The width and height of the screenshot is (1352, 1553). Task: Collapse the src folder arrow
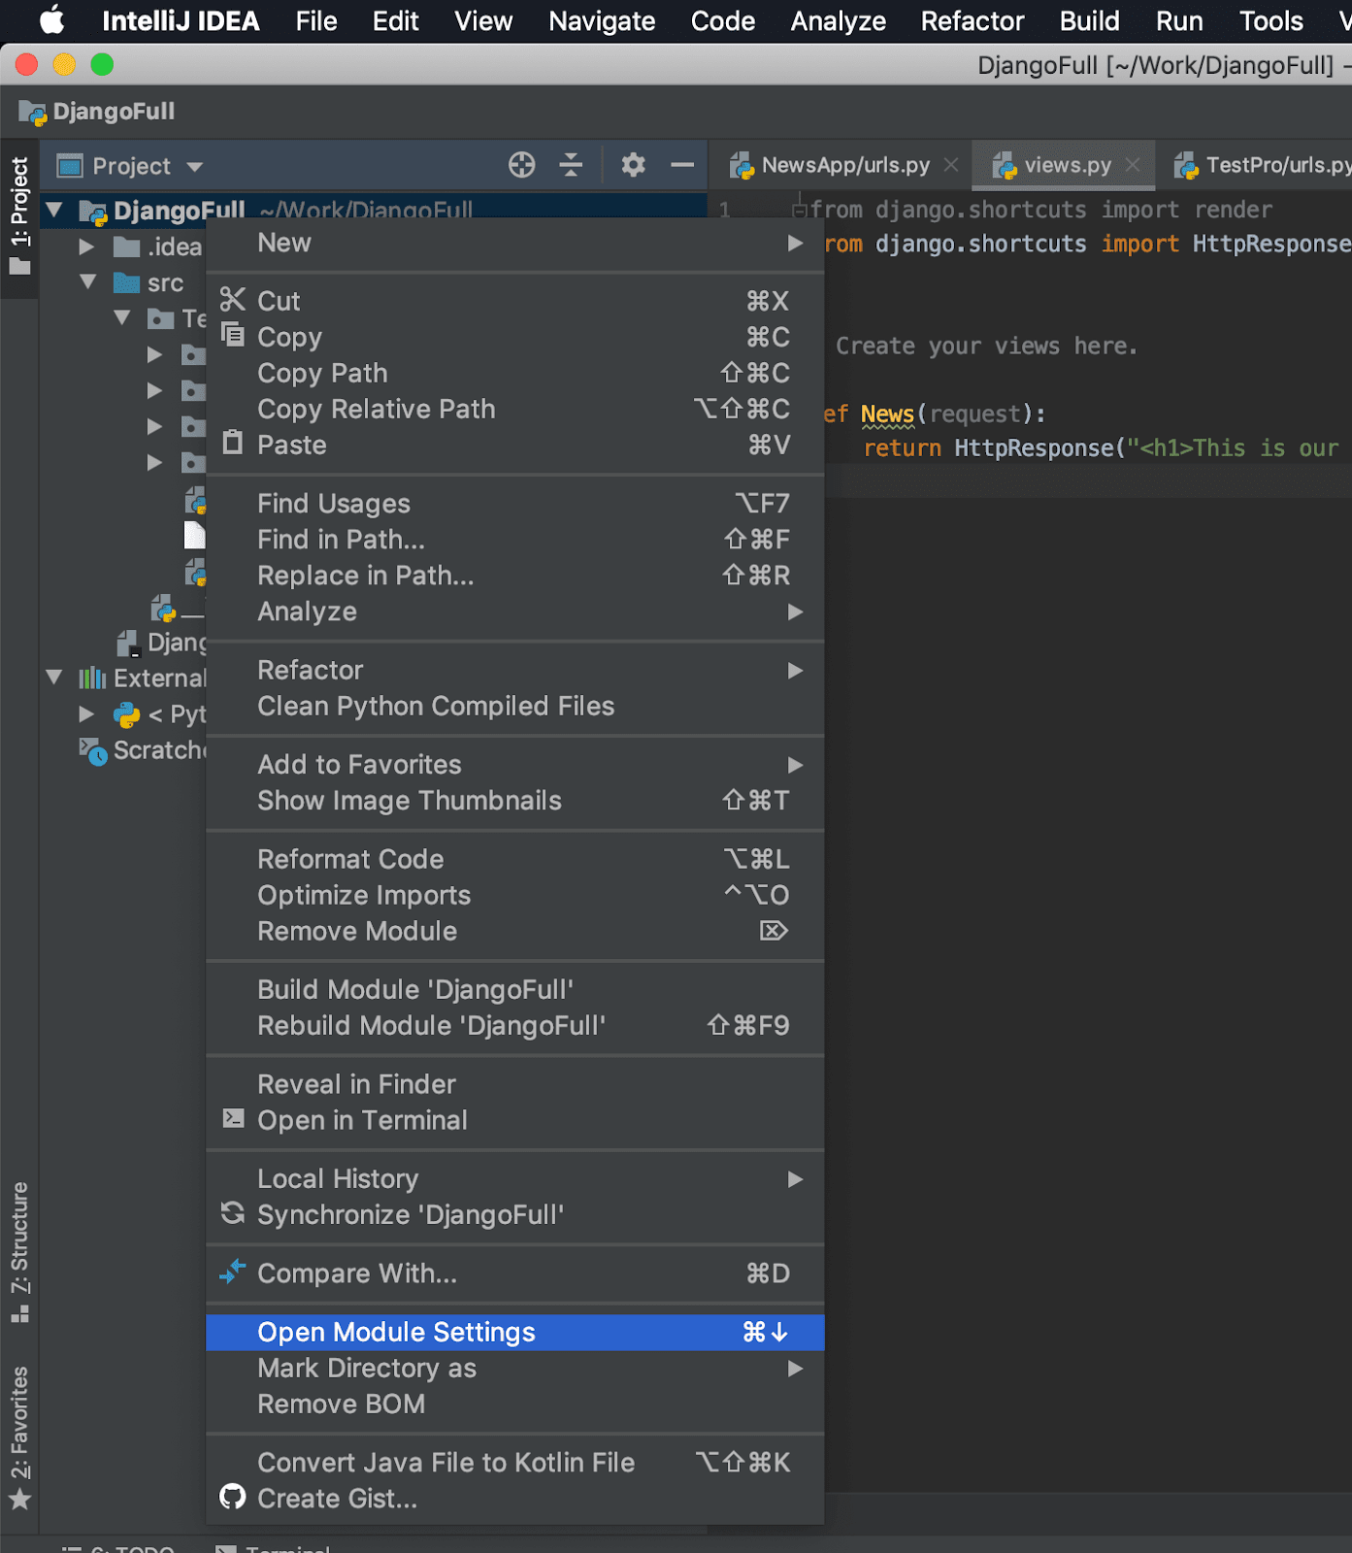click(x=88, y=282)
